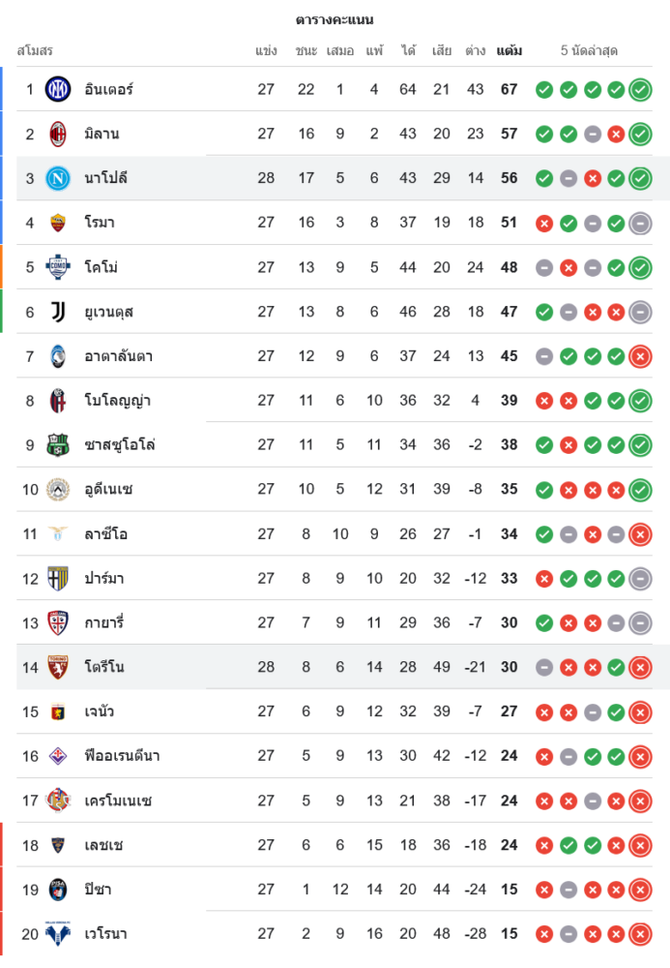Click the AC Milan crest icon
Image resolution: width=670 pixels, height=968 pixels.
(x=58, y=135)
